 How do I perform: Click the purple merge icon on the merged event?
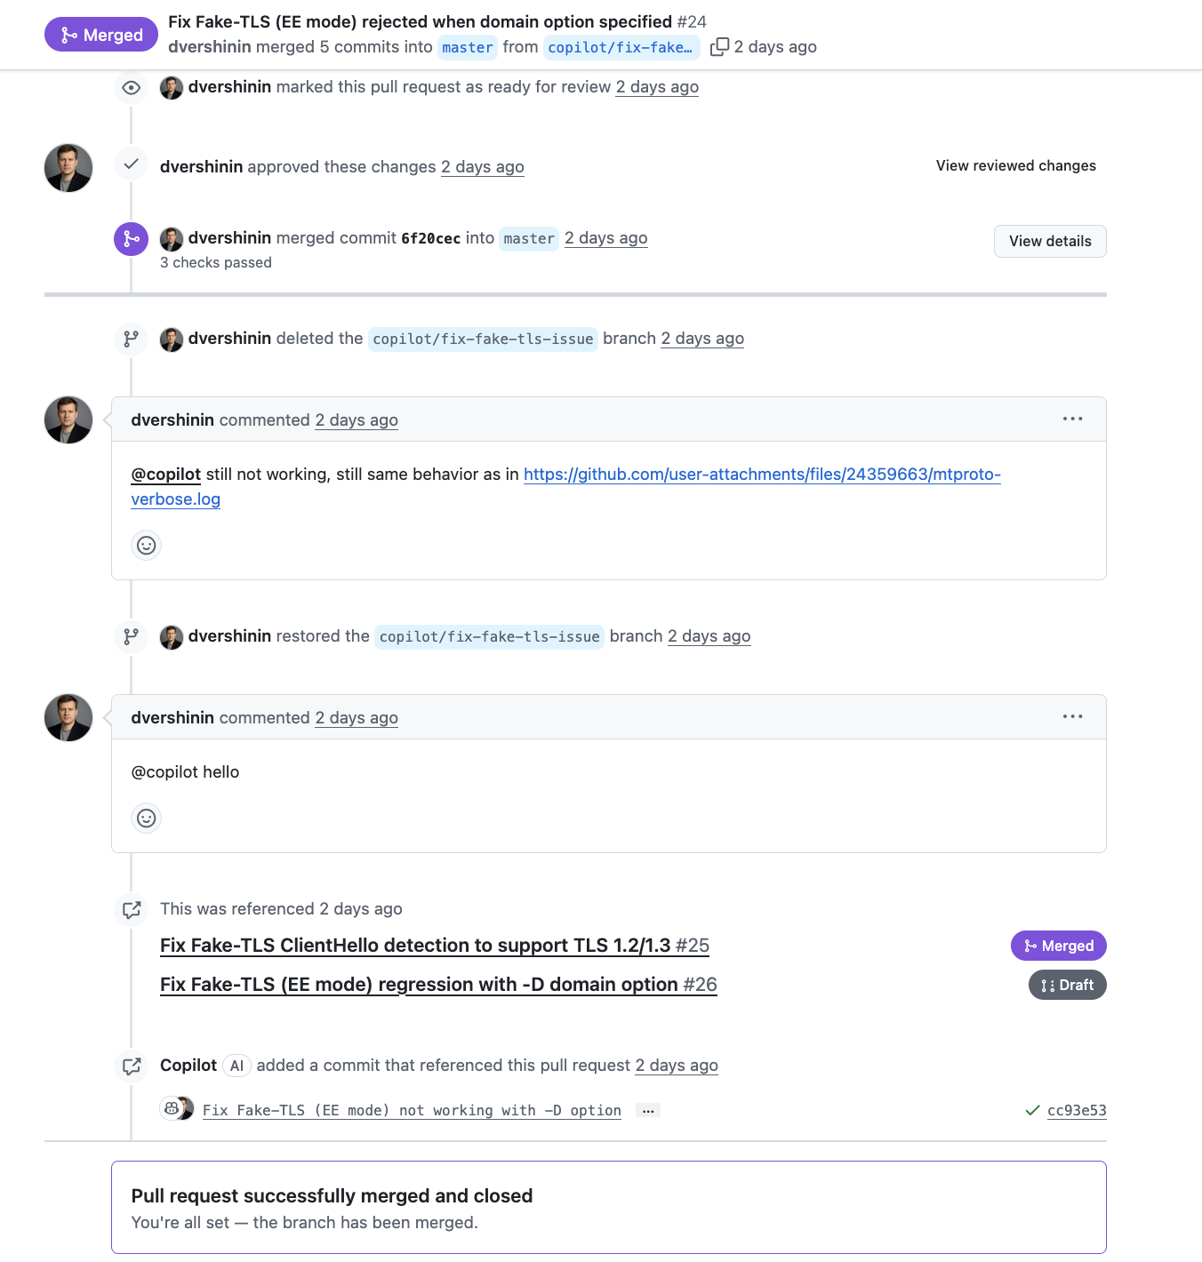[131, 238]
